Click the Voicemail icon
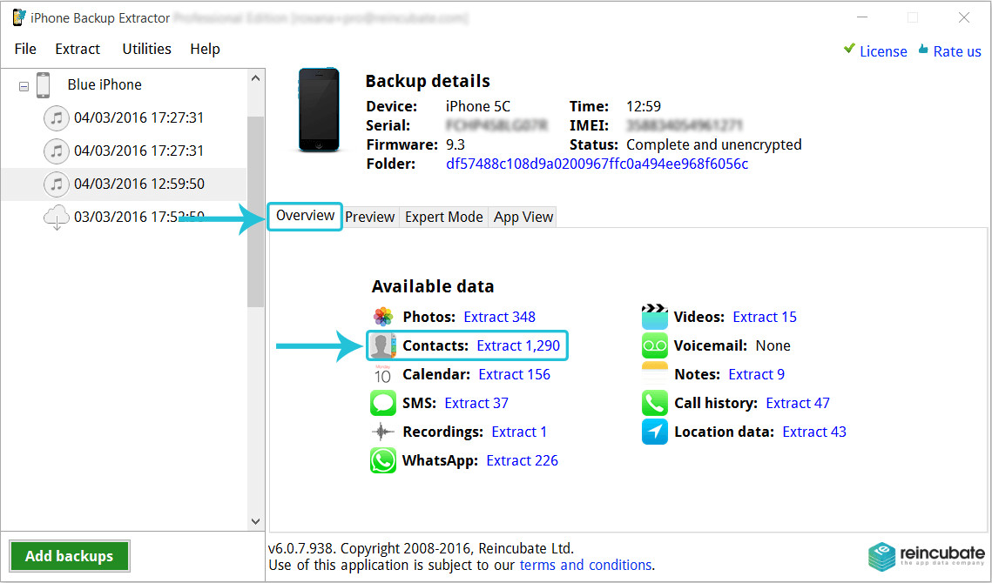 [x=654, y=345]
